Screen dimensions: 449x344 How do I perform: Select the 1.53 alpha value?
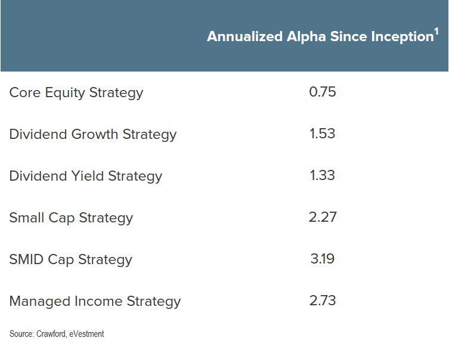pyautogui.click(x=323, y=134)
